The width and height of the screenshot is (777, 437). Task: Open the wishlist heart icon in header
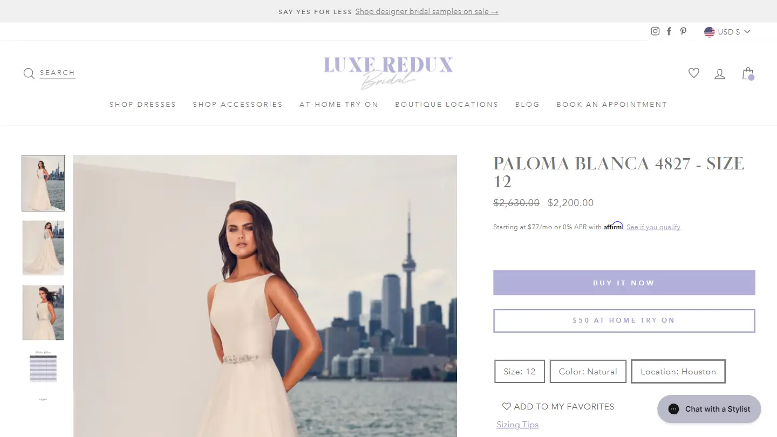pyautogui.click(x=694, y=73)
